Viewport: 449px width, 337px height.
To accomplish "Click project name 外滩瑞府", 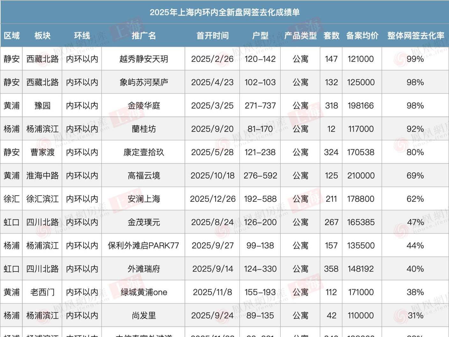I will coord(144,269).
